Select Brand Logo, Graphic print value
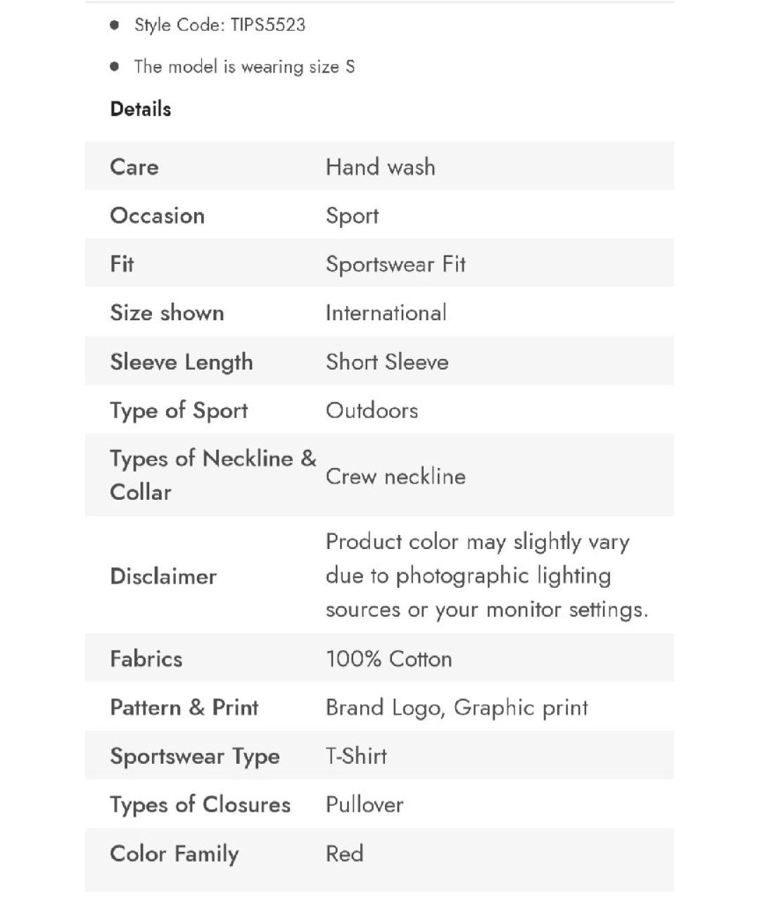 (456, 707)
